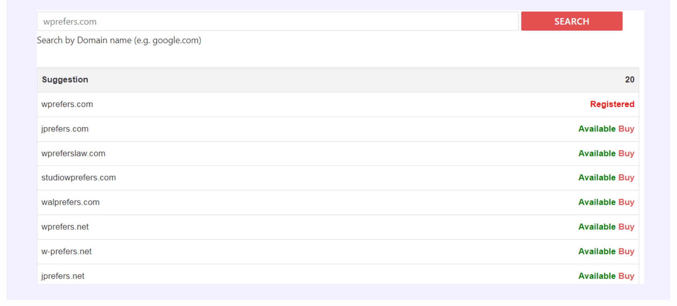
Task: Click the Search by Domain name hint text
Action: coord(119,40)
